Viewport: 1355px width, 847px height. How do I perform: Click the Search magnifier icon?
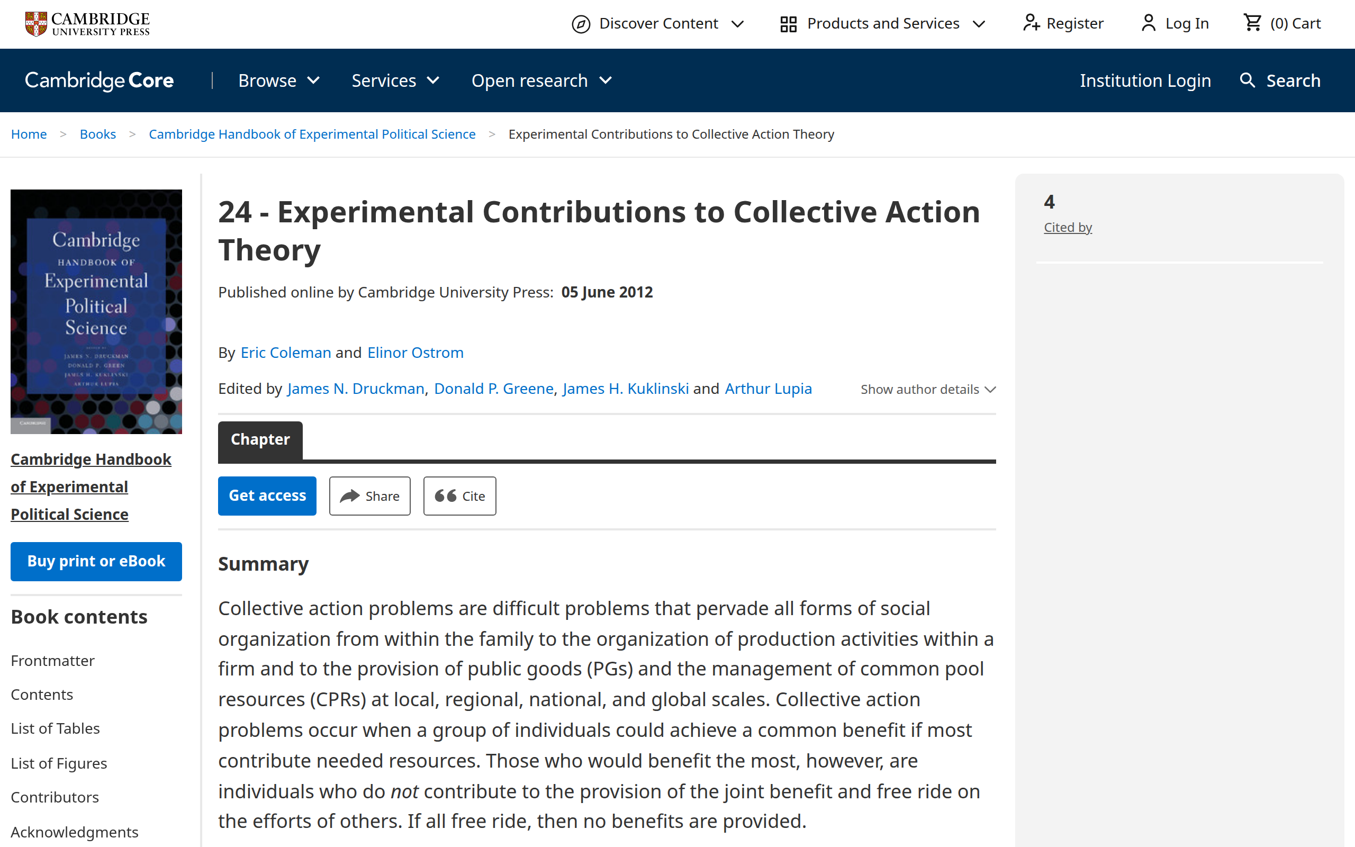[1248, 80]
